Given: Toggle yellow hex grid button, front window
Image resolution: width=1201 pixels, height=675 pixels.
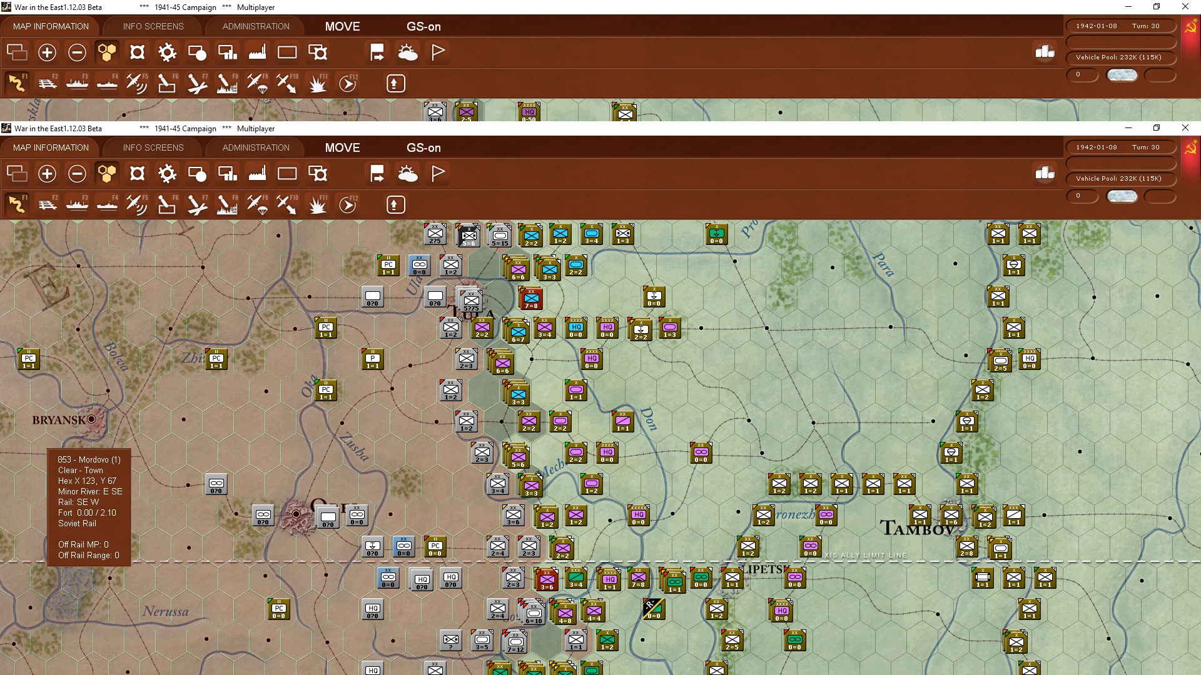Looking at the screenshot, I should point(107,174).
